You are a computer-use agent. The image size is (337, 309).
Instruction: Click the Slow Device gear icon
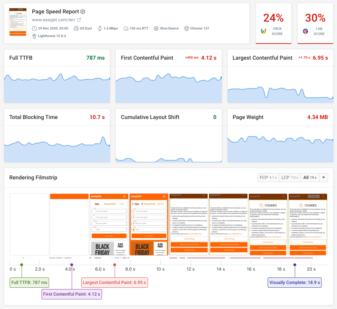click(156, 28)
